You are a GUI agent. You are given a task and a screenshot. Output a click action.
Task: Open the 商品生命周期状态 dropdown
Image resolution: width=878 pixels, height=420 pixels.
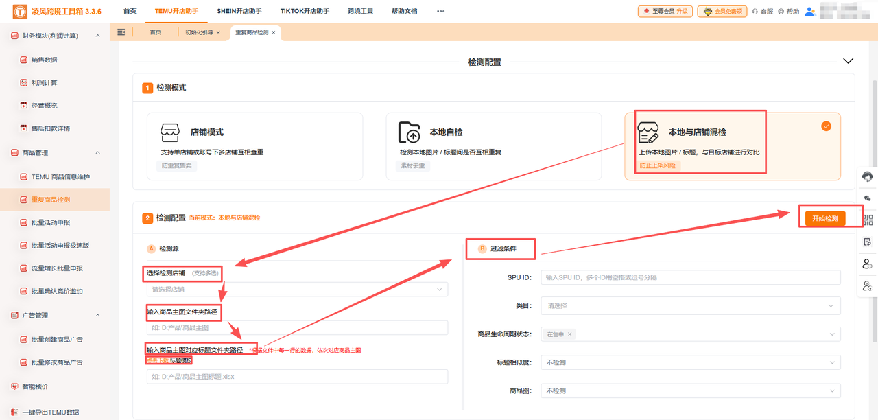[691, 334]
